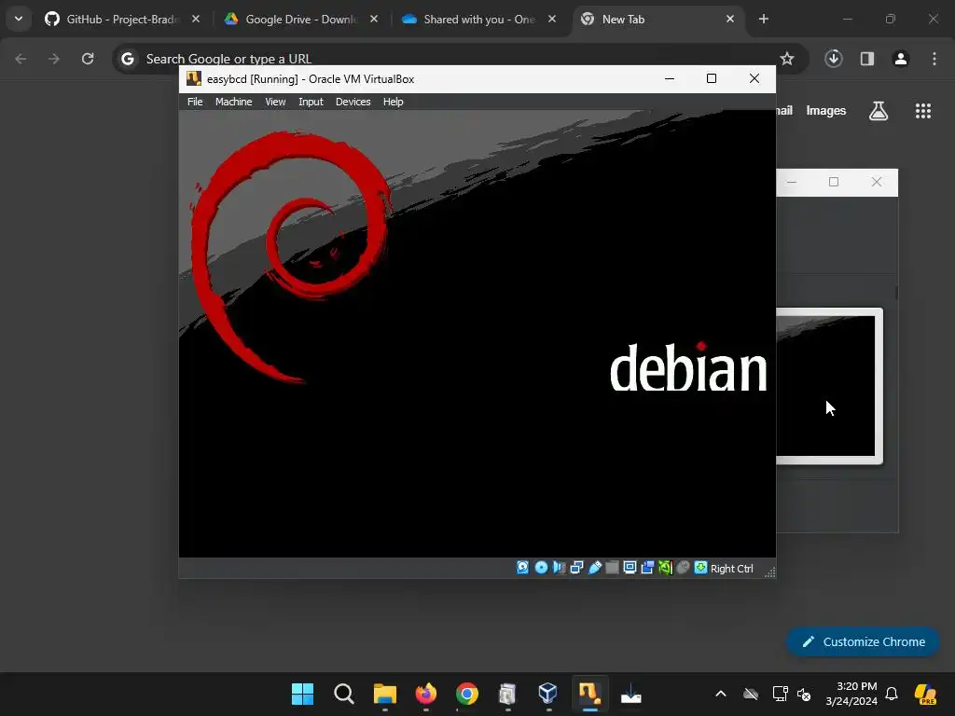Expand hidden system tray icons
The image size is (955, 716).
click(721, 694)
